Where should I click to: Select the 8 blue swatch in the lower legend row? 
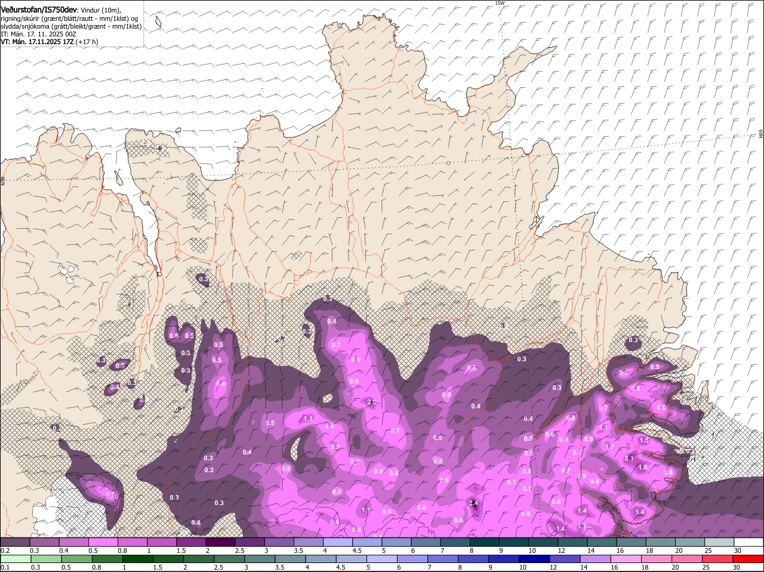point(474,559)
